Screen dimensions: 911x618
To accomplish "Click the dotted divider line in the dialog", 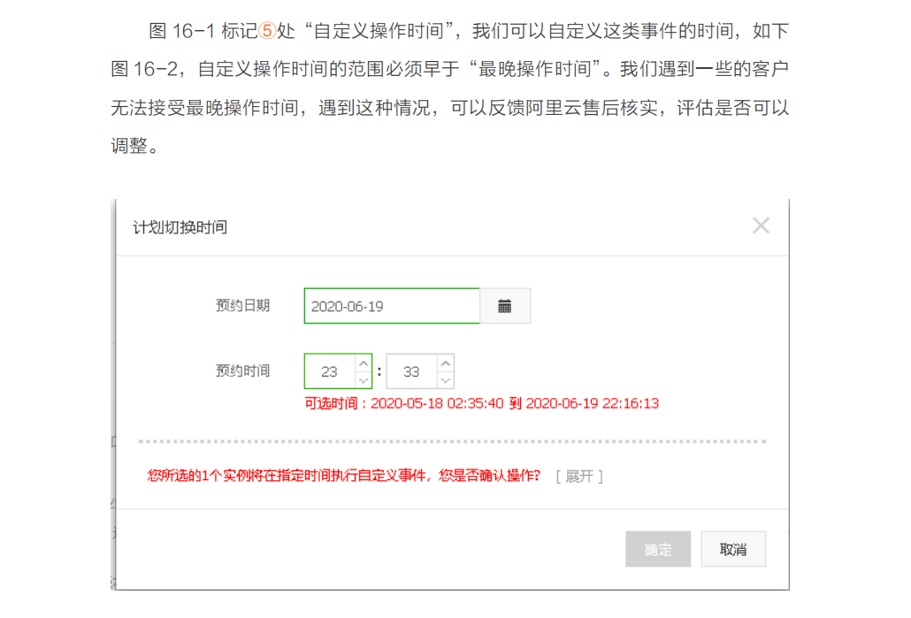I will 442,439.
